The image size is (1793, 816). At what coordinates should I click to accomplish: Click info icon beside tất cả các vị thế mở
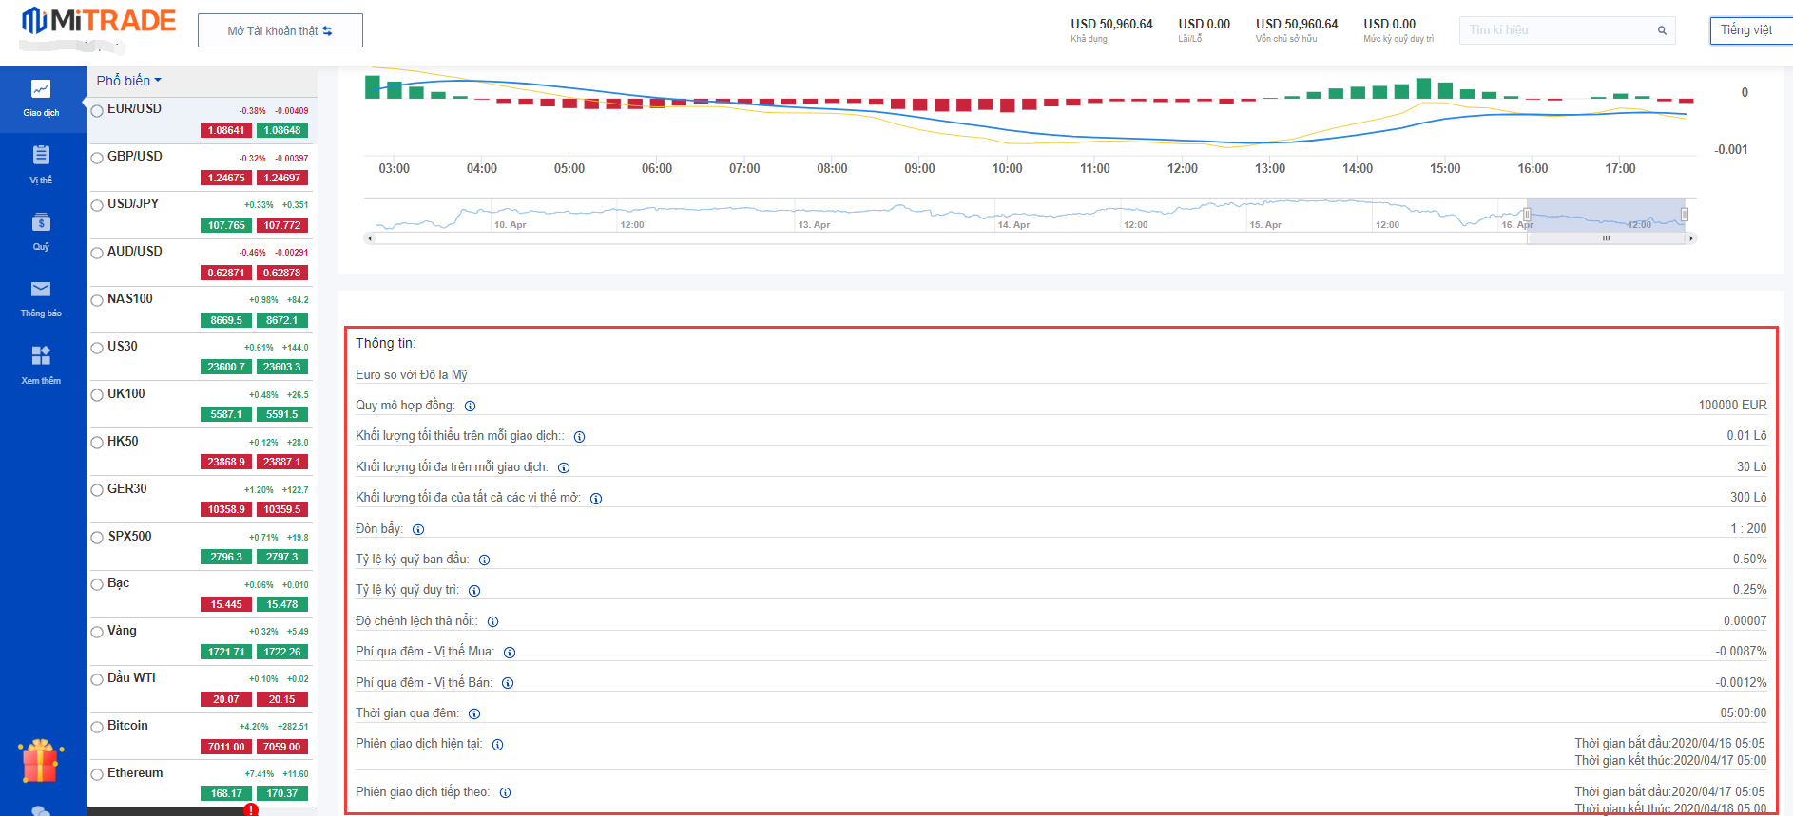596,499
